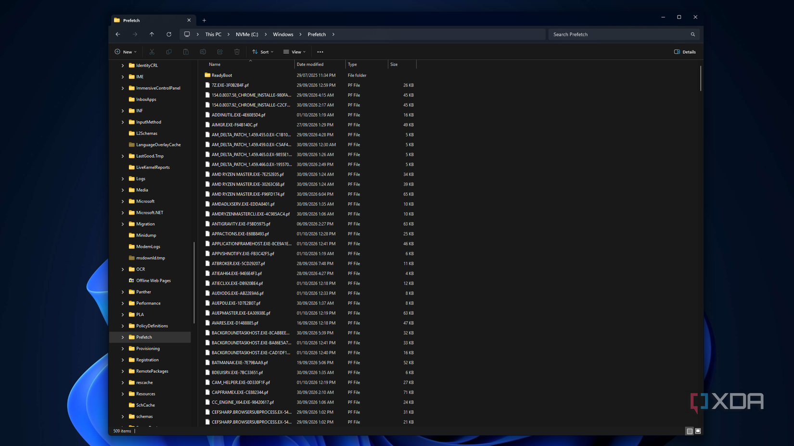The width and height of the screenshot is (794, 446).
Task: Open the View dropdown menu
Action: tap(295, 52)
